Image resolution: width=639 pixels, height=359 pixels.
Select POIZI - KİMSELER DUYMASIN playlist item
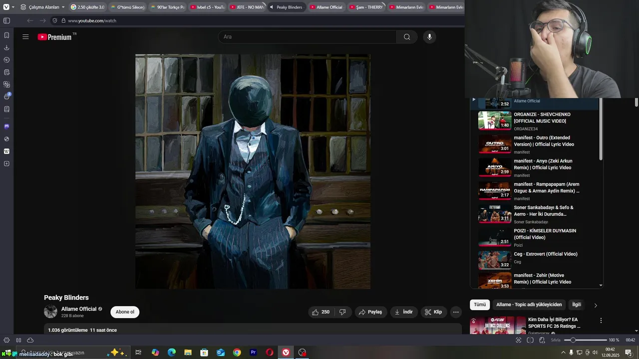[534, 238]
